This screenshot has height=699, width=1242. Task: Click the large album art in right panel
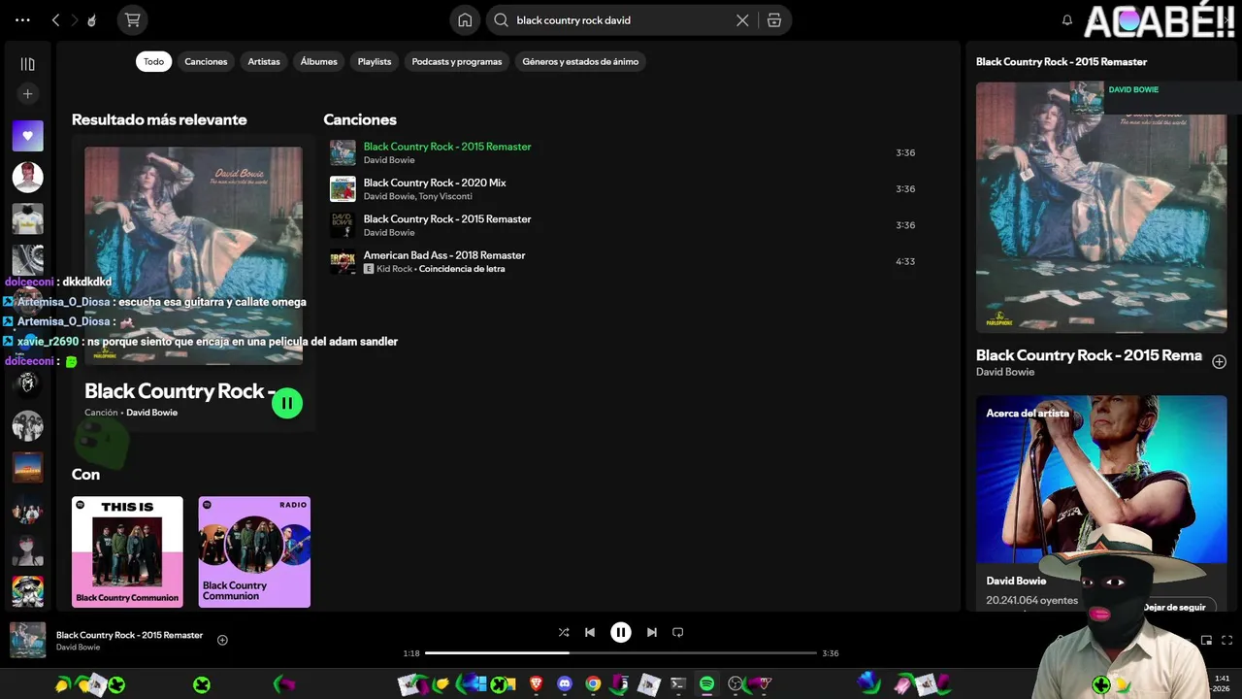[1101, 207]
